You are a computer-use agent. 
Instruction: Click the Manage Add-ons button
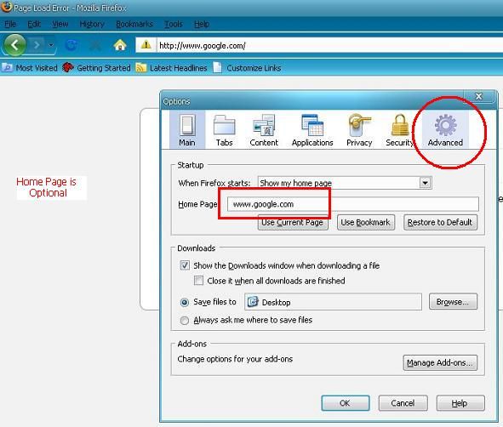440,362
